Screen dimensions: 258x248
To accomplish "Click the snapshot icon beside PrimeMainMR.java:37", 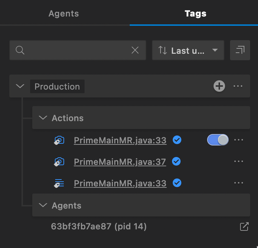I will click(59, 162).
